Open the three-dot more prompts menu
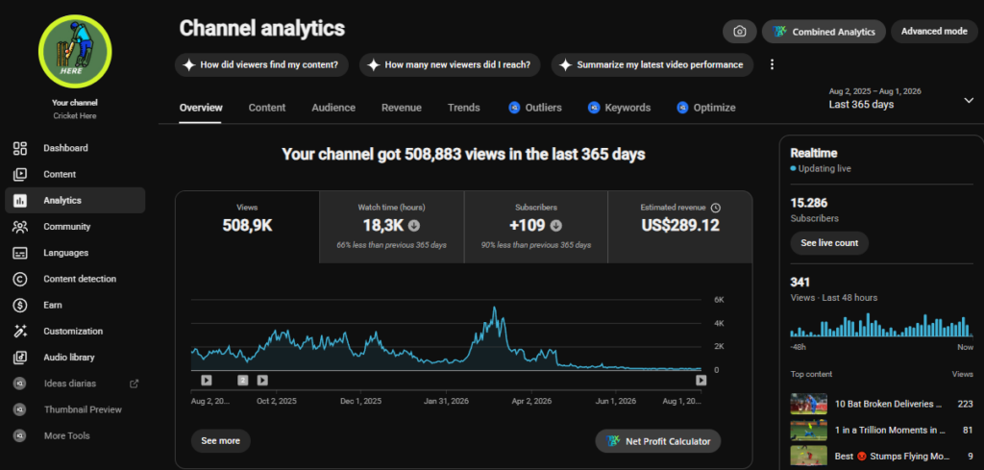 (x=773, y=64)
